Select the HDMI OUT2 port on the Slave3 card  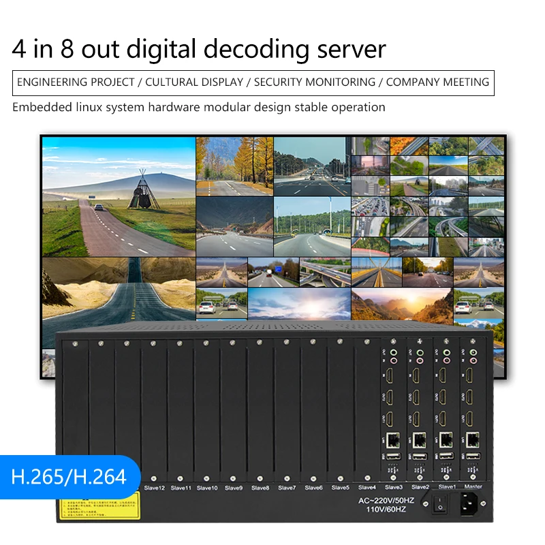coord(390,397)
